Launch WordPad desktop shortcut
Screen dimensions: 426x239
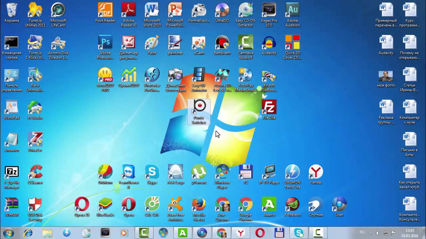(12, 110)
